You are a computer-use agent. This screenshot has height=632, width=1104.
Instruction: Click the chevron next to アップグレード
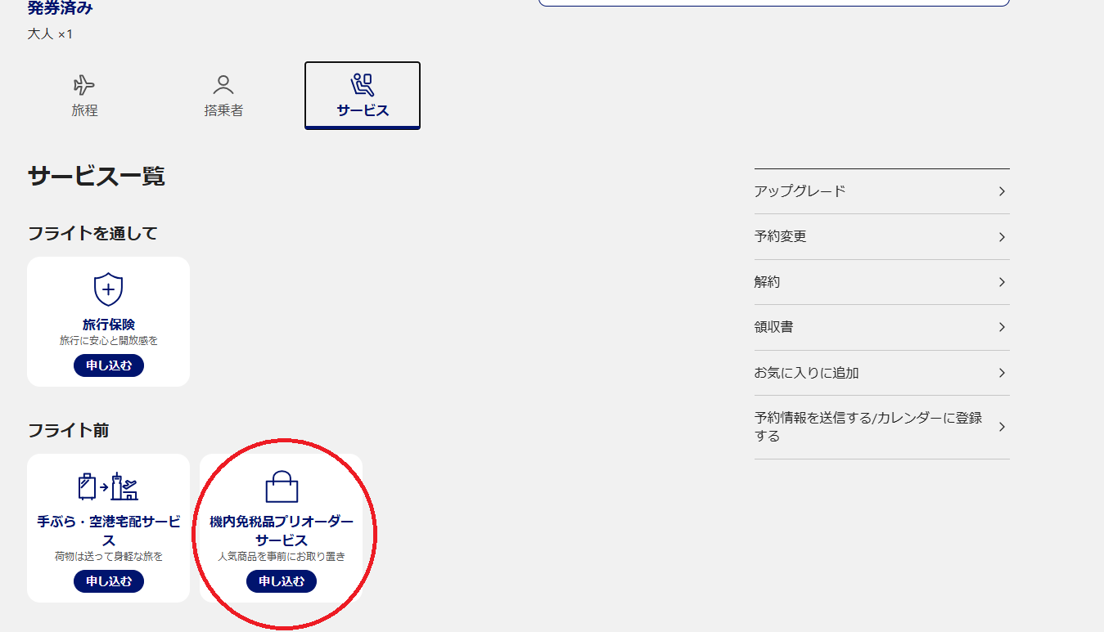(1002, 191)
